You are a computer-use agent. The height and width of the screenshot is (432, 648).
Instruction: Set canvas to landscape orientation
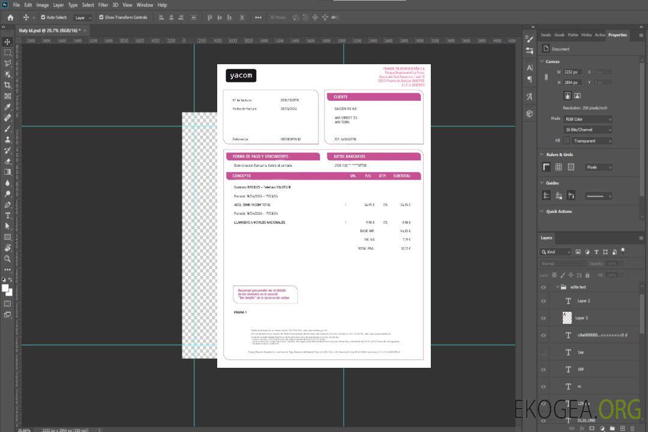pyautogui.click(x=577, y=96)
